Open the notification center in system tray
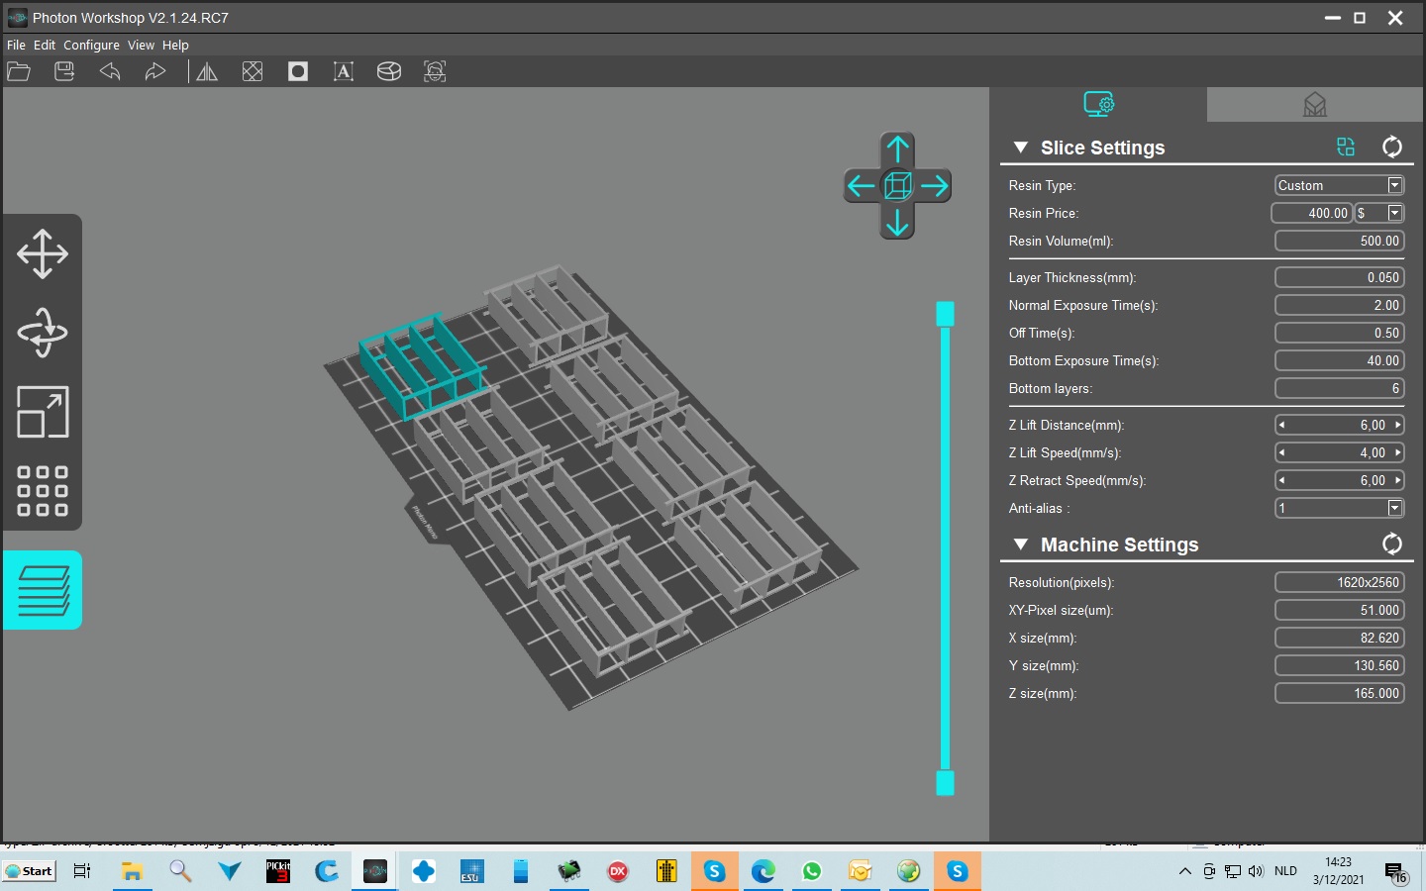This screenshot has height=891, width=1426. (1396, 873)
